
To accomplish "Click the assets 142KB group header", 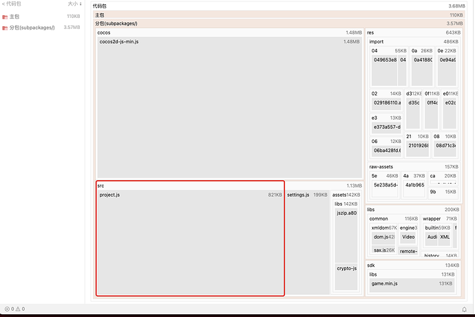I will coord(346,195).
